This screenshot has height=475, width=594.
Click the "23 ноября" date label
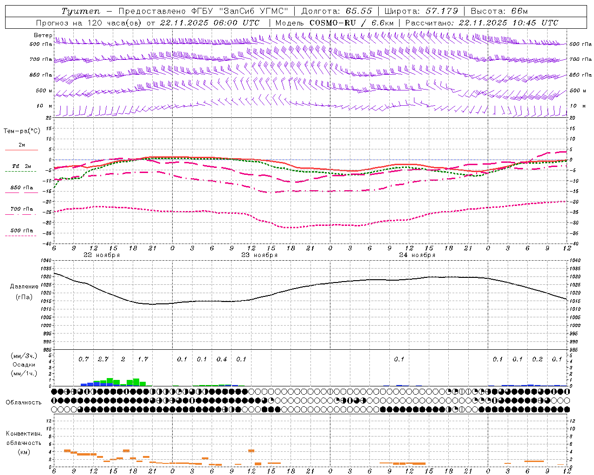(x=259, y=255)
